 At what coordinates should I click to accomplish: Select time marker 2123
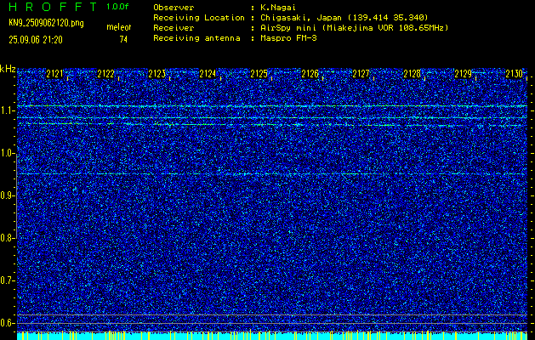point(157,74)
